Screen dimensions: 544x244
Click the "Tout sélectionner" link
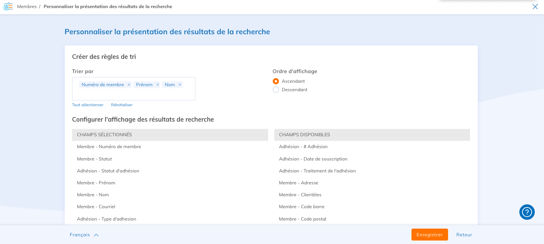coord(88,105)
